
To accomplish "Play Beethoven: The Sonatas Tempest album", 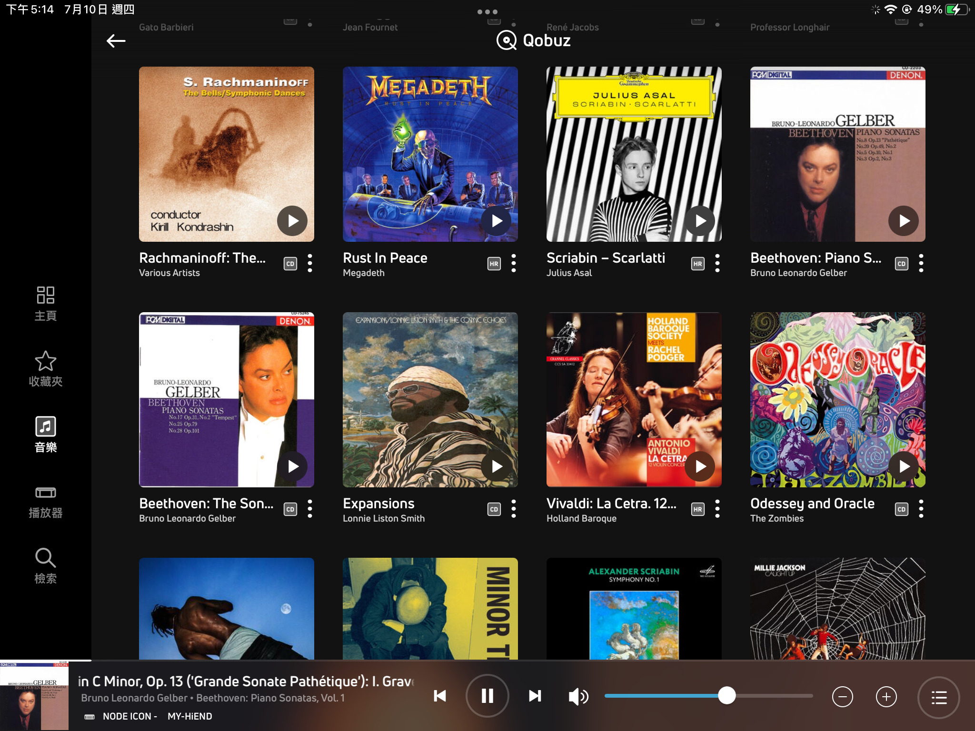I will (292, 466).
